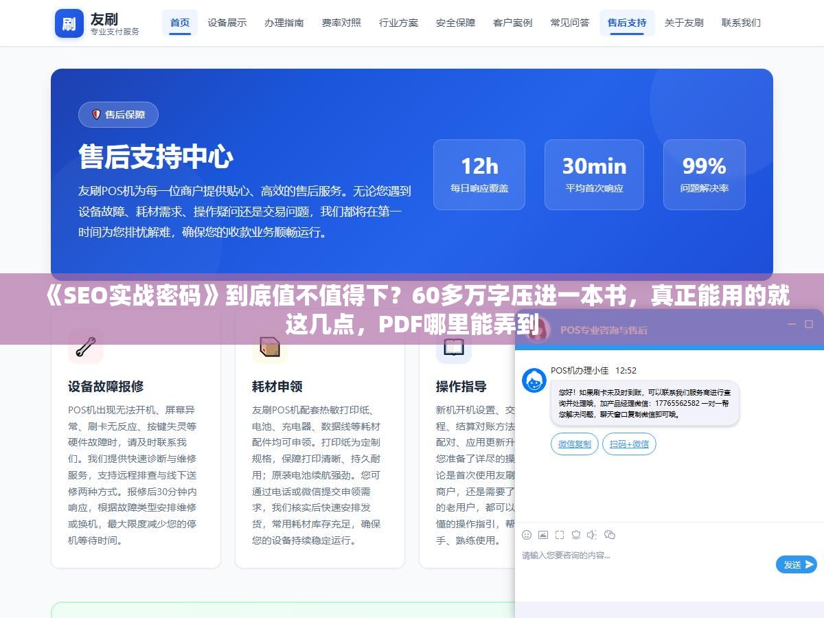824x618 pixels.
Task: Send the chat message with 发送
Action: 797,564
